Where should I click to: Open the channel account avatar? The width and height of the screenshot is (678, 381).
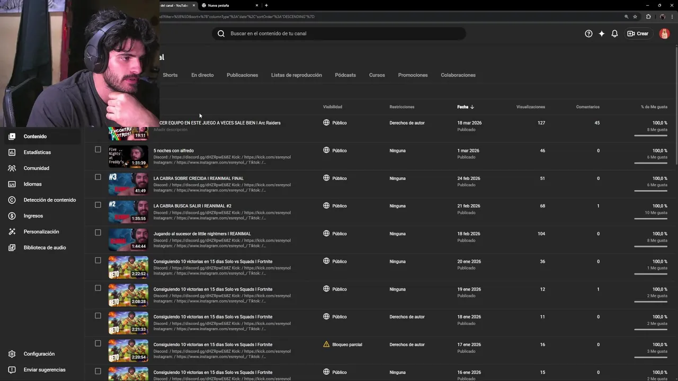pyautogui.click(x=664, y=33)
